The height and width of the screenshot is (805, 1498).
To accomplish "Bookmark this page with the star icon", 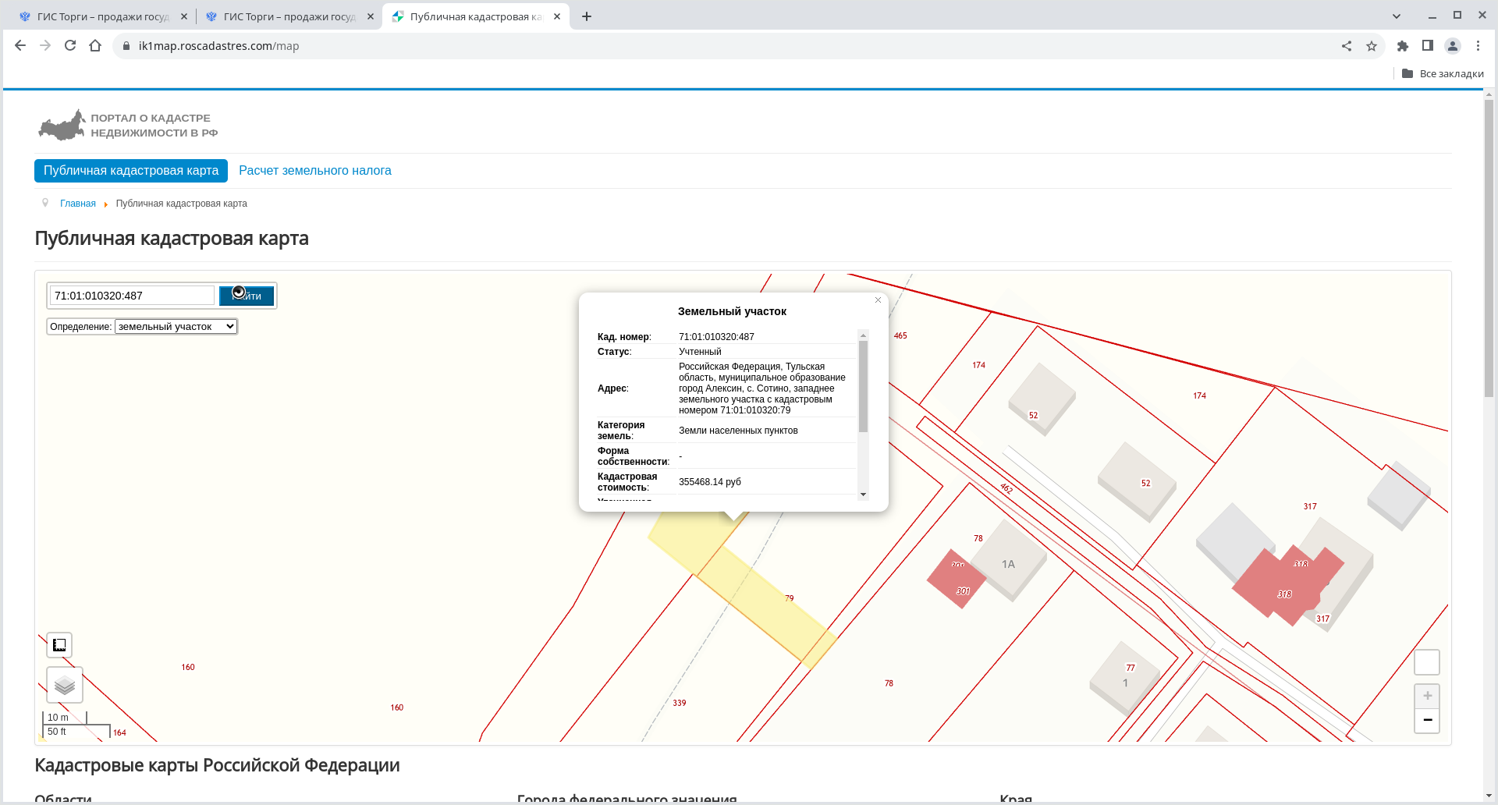I will (x=1372, y=46).
